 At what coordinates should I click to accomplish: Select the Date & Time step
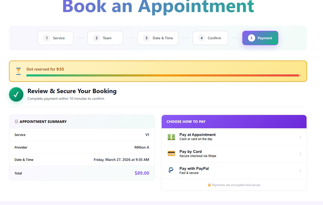[158, 38]
